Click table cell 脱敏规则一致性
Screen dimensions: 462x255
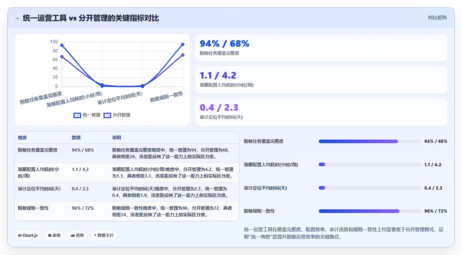pyautogui.click(x=33, y=208)
